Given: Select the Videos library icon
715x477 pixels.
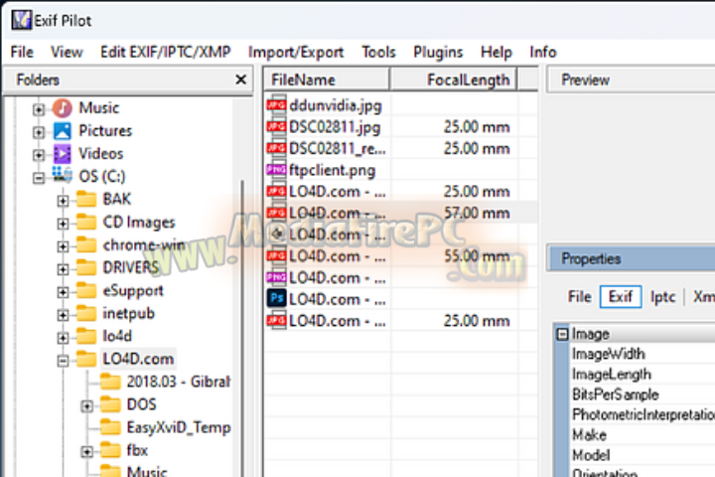Looking at the screenshot, I should (62, 154).
